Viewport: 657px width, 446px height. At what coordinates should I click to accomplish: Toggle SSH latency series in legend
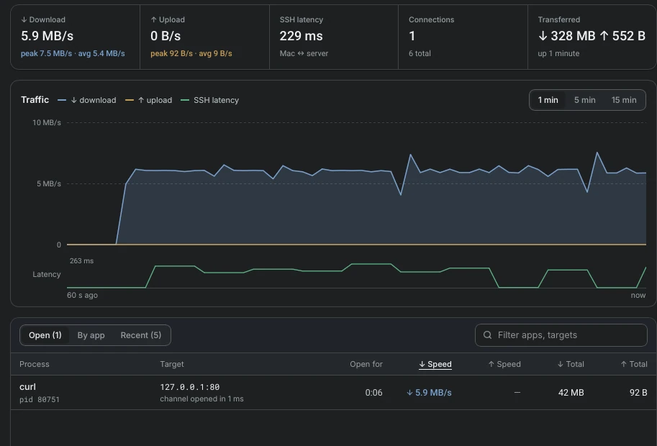209,100
